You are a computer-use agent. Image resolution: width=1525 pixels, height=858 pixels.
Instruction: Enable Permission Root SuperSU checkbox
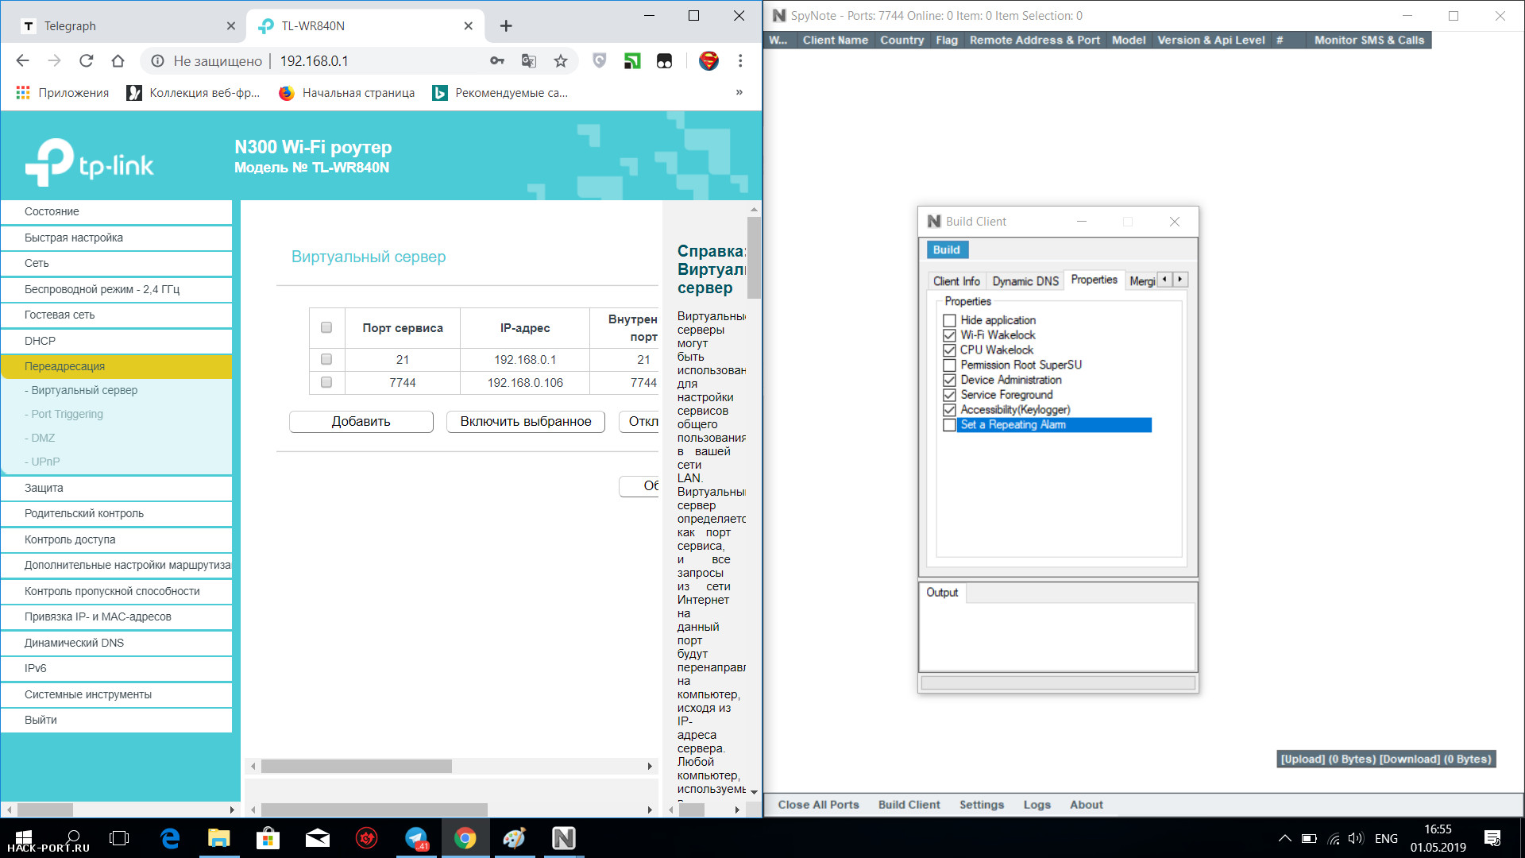coord(949,365)
